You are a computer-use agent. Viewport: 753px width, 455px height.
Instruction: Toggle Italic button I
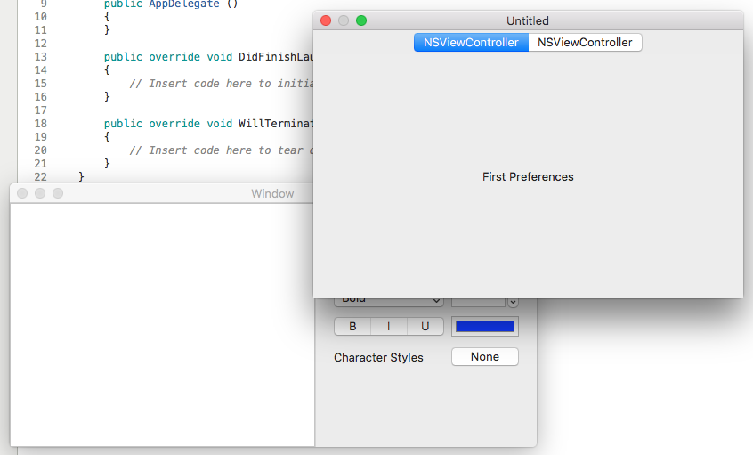point(388,326)
